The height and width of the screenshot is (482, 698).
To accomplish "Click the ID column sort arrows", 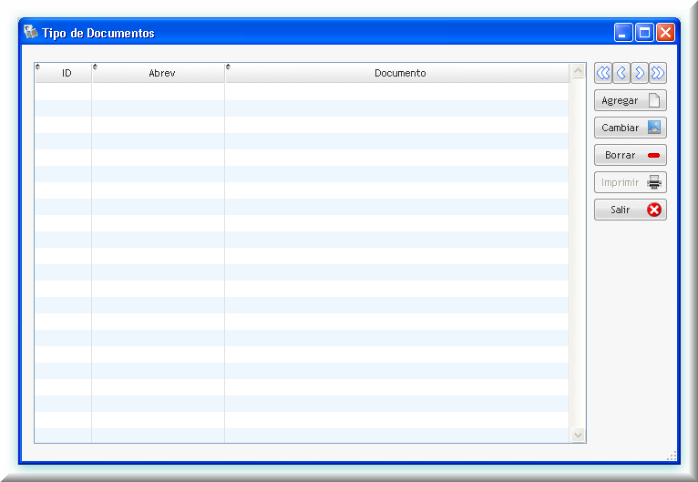I will tap(38, 67).
